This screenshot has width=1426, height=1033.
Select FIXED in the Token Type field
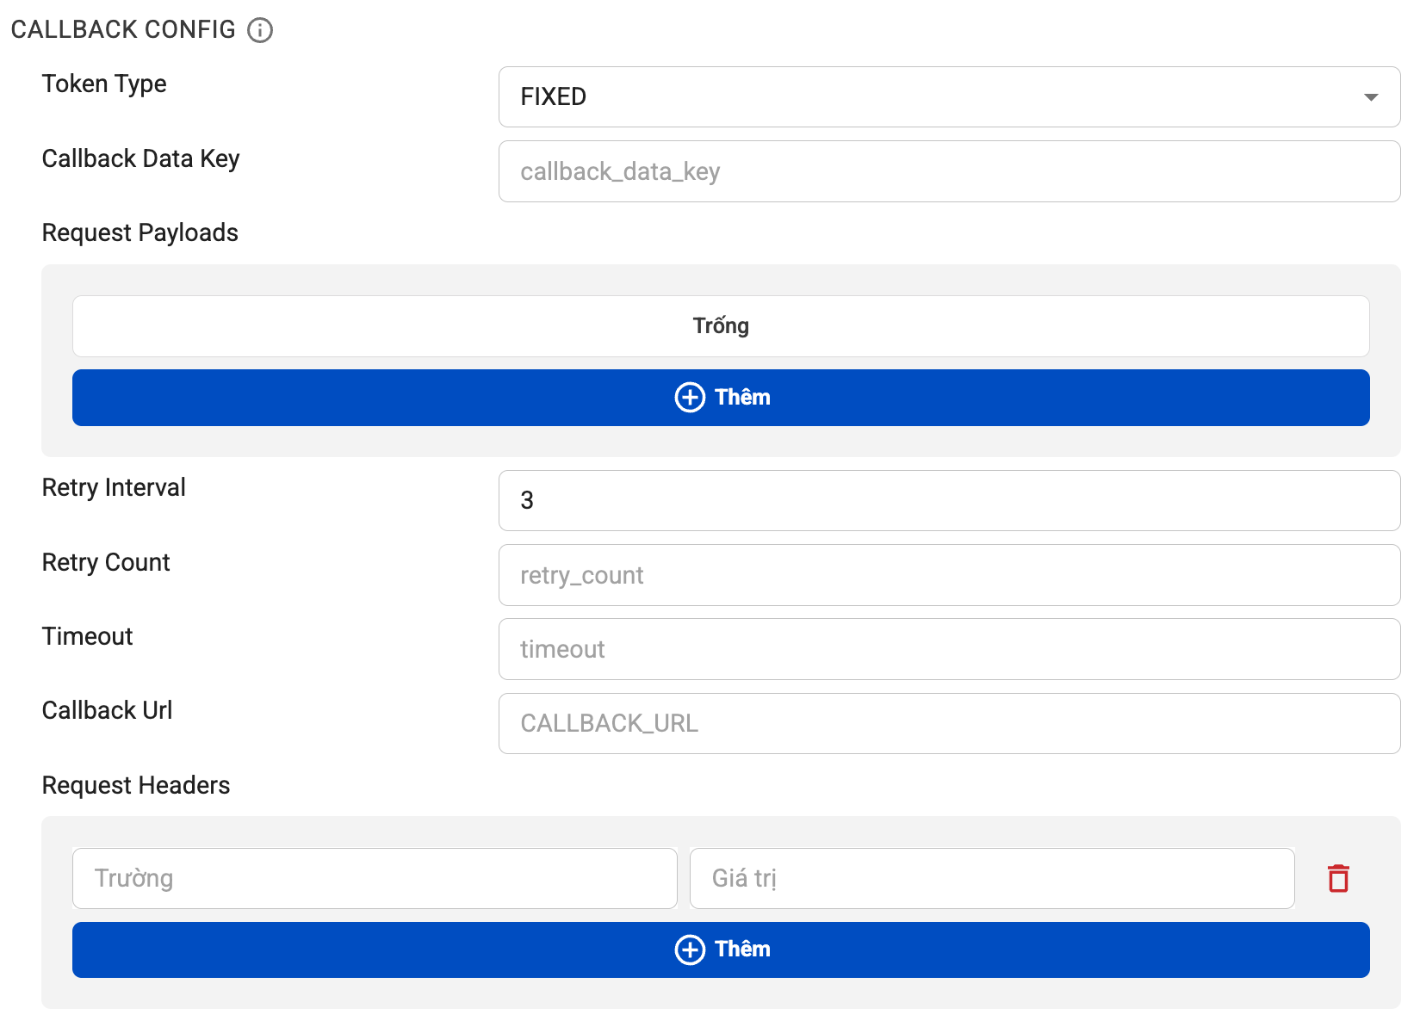point(552,96)
